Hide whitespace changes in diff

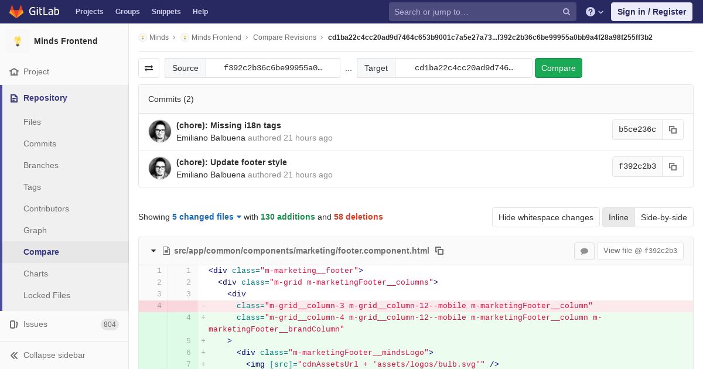point(545,217)
